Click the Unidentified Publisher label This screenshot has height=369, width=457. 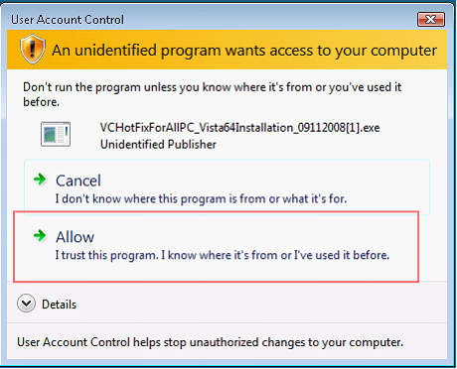pos(158,145)
